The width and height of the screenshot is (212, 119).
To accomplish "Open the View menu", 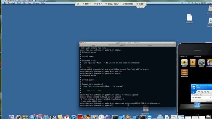I will [29, 3].
